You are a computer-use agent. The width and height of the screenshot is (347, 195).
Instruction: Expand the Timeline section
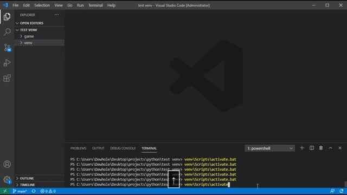click(x=40, y=185)
